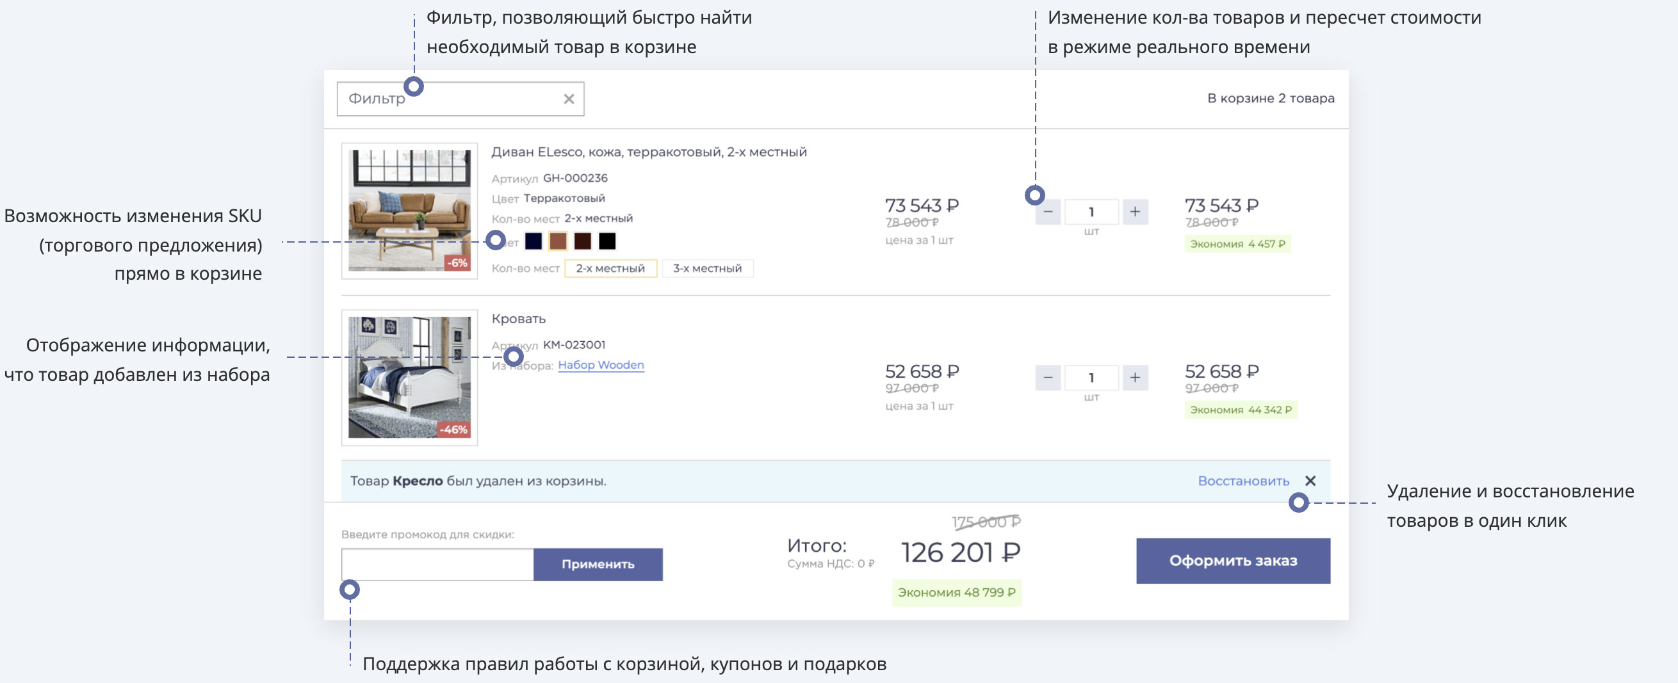Increase the Кровать quantity with plus
Screen dimensions: 1678x683
[1135, 378]
